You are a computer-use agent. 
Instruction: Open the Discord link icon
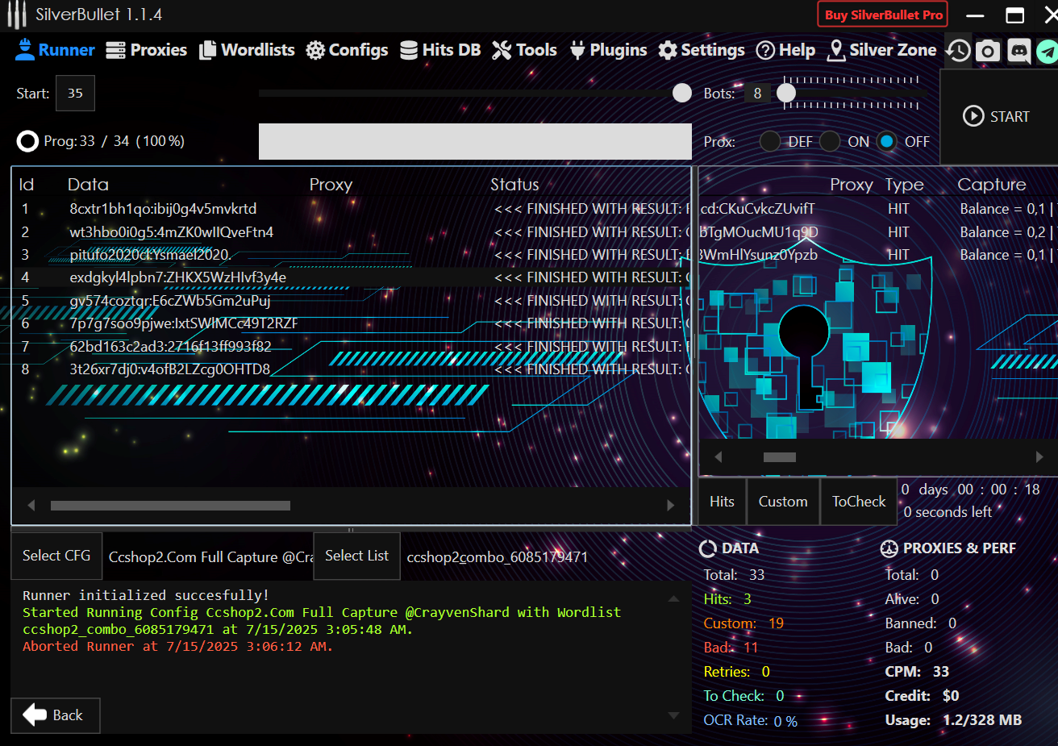pyautogui.click(x=1018, y=51)
